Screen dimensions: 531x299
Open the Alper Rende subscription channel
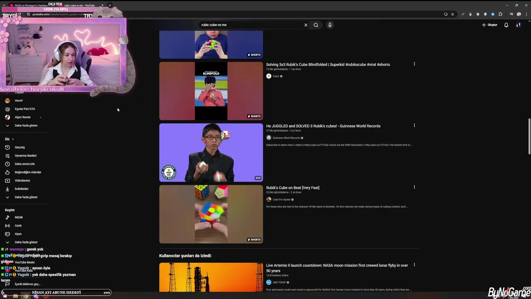coord(24,117)
